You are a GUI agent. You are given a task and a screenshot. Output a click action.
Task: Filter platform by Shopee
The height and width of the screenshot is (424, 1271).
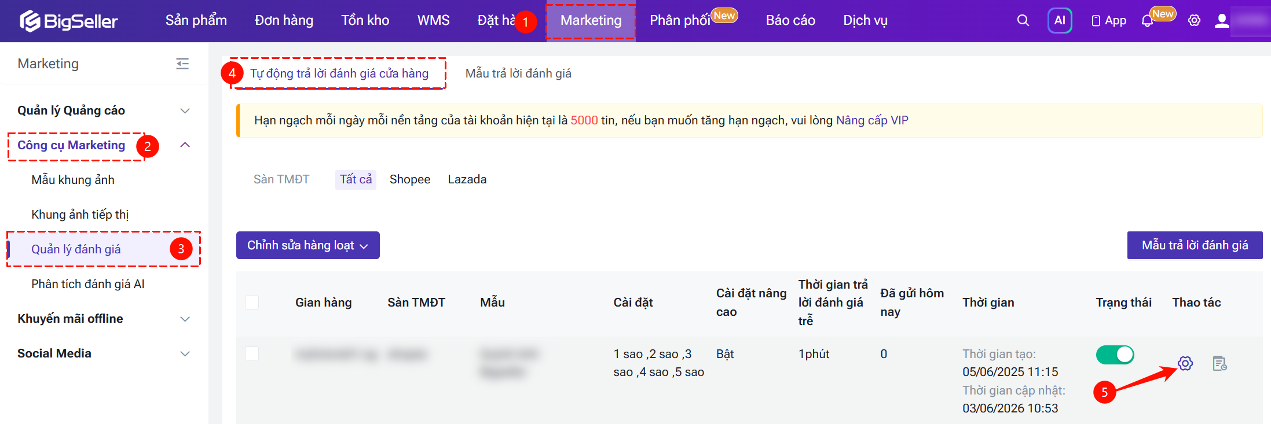[x=410, y=179]
